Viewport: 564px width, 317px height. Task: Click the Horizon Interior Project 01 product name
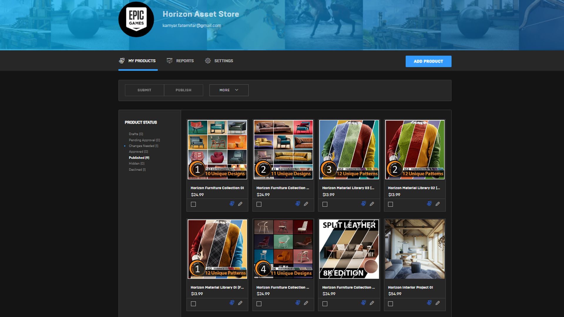[410, 287]
